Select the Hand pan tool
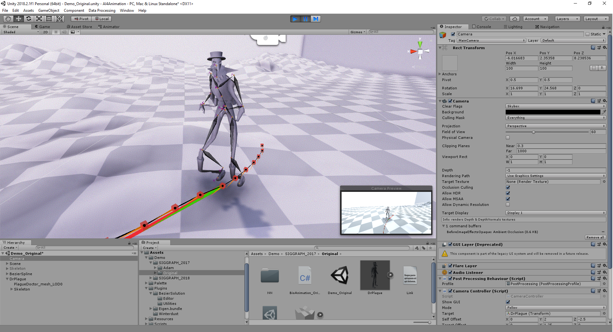 [x=8, y=19]
